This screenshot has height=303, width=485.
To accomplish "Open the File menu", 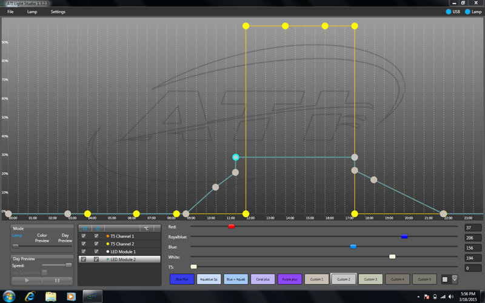I will point(10,12).
